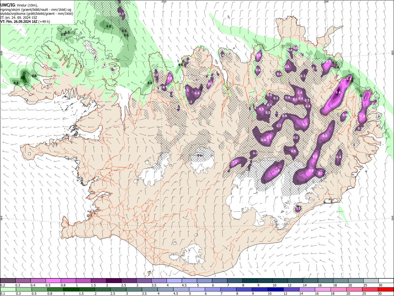Click the '0.8' label in the upper legend row
This screenshot has height=296, width=394.
[63, 285]
